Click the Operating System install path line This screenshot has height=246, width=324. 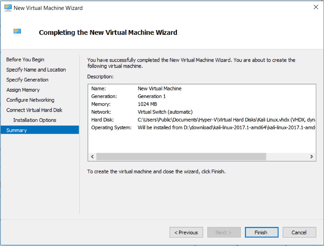[x=226, y=128]
